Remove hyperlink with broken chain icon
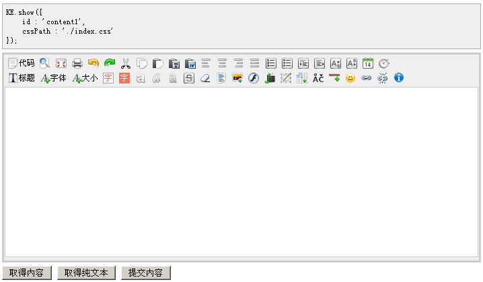 point(383,78)
